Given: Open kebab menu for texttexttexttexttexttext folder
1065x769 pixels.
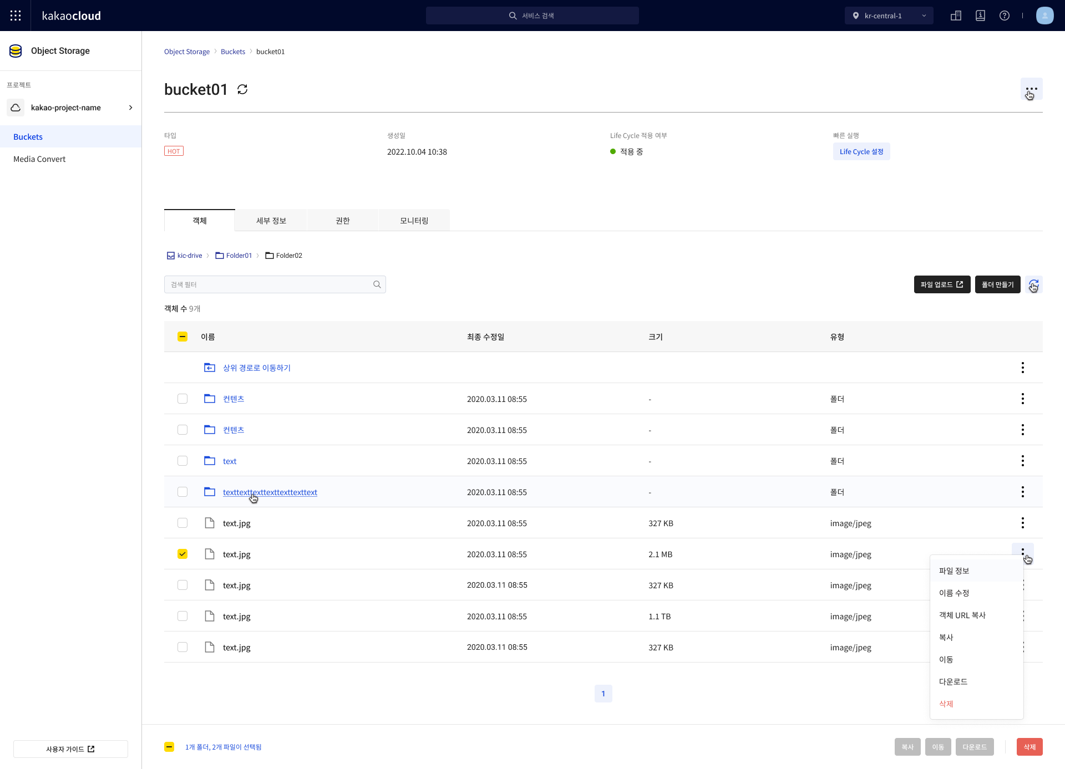Looking at the screenshot, I should coord(1023,492).
